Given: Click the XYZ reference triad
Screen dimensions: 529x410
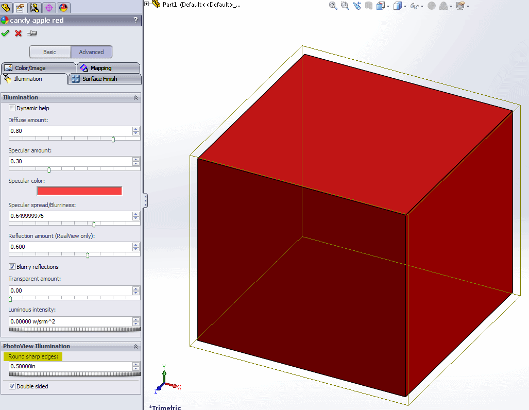Looking at the screenshot, I should pyautogui.click(x=167, y=379).
